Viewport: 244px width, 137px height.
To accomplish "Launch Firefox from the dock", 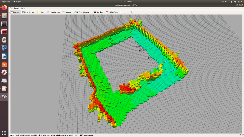I will pyautogui.click(x=4, y=8).
